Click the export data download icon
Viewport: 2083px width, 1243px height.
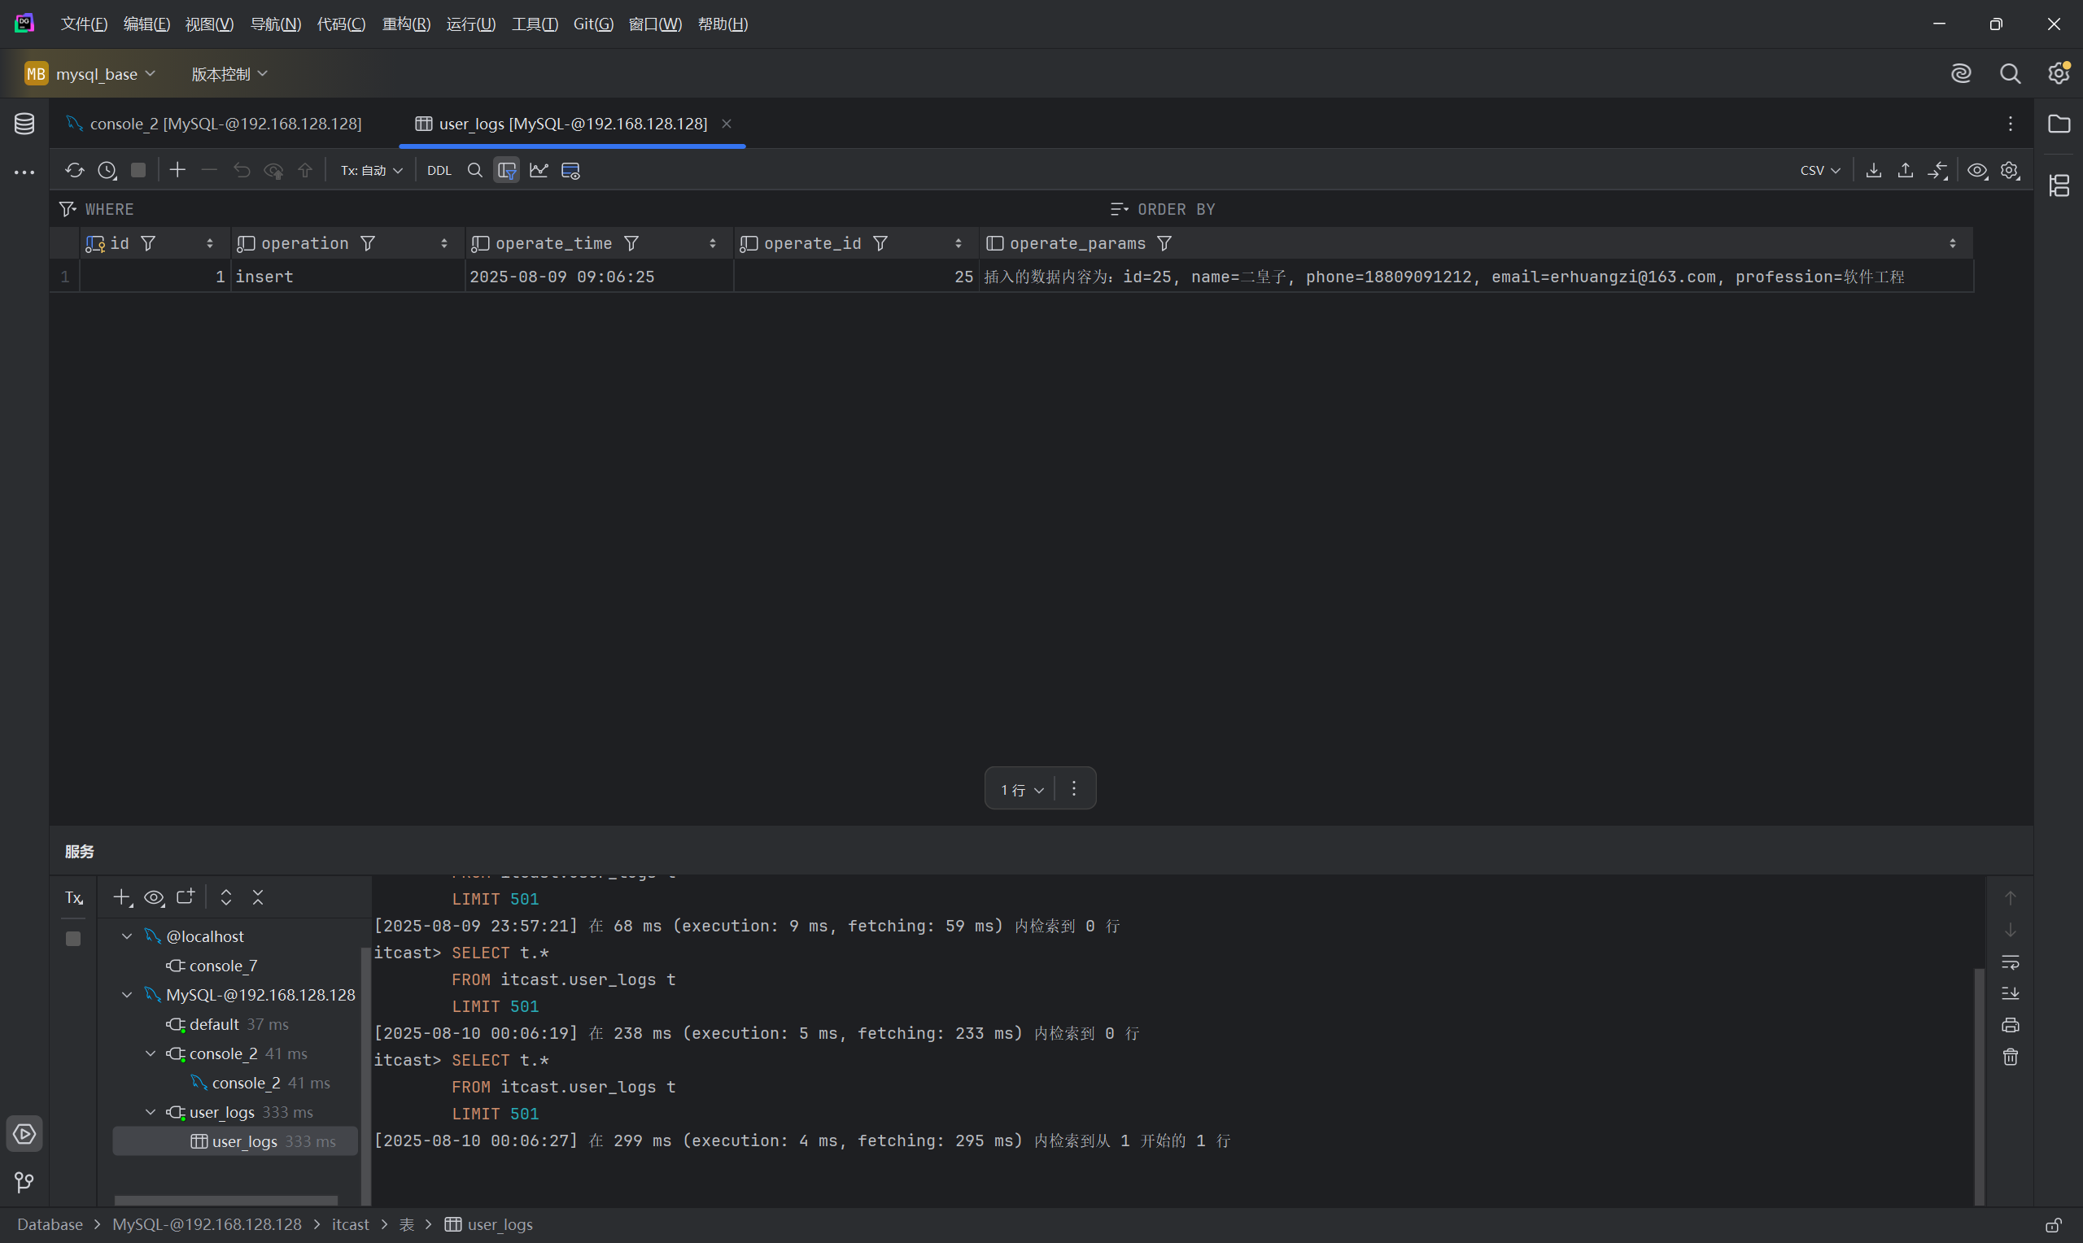(x=1874, y=171)
